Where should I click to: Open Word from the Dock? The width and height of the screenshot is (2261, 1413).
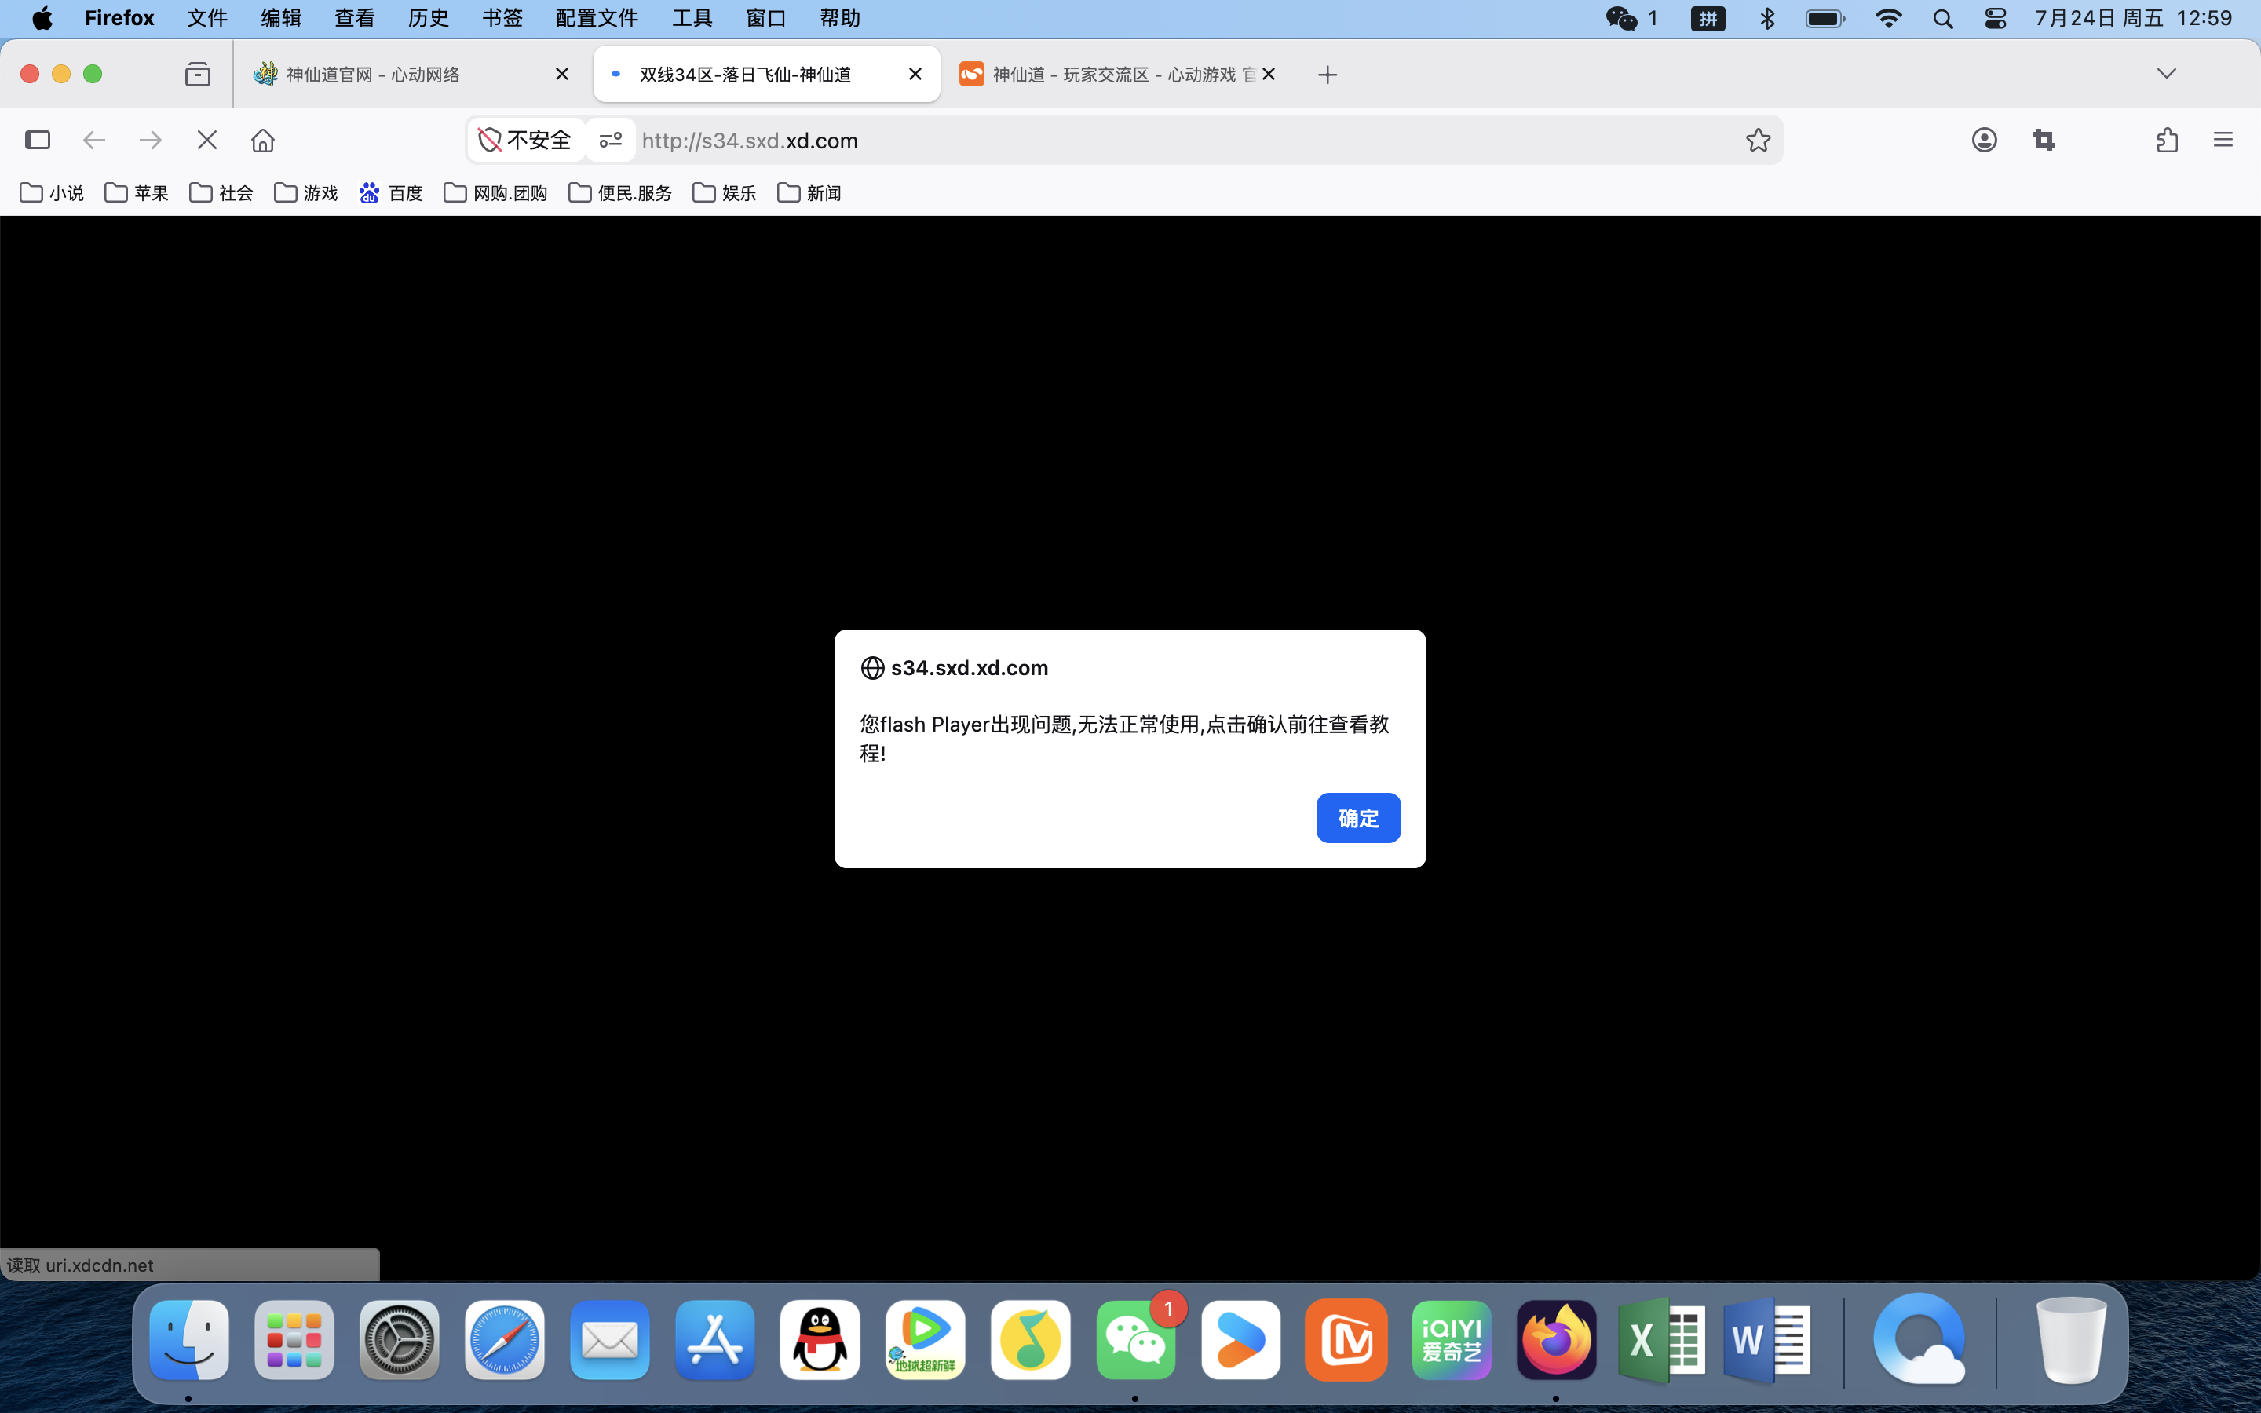coord(1766,1339)
